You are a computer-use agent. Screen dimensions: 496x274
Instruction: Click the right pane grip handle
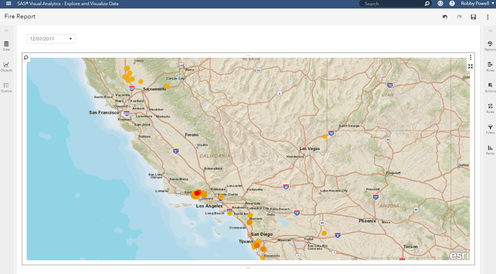click(x=490, y=31)
